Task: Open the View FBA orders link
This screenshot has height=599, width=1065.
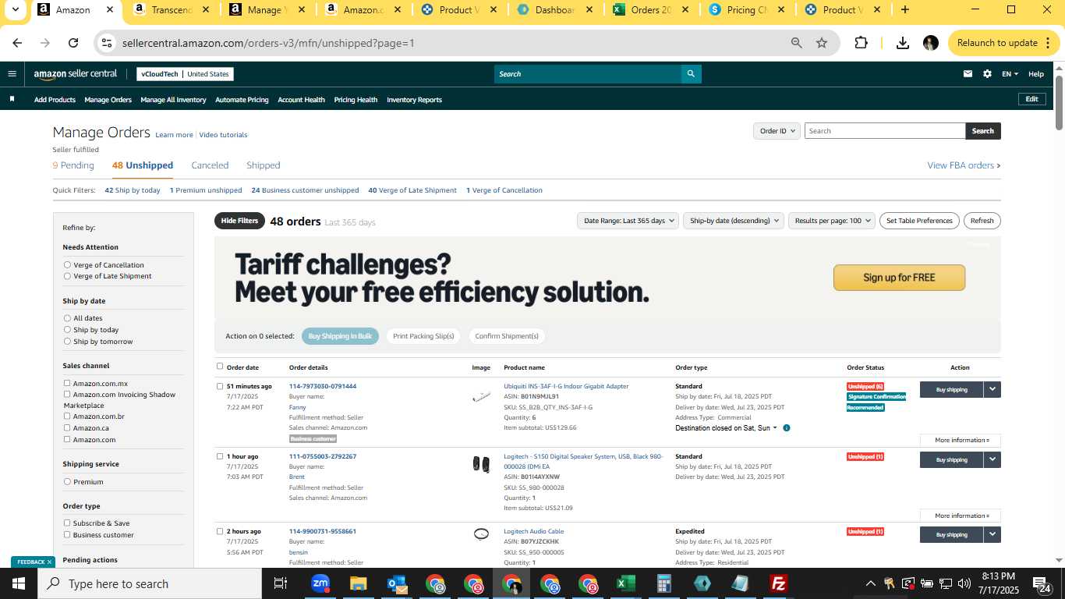Action: (x=964, y=165)
